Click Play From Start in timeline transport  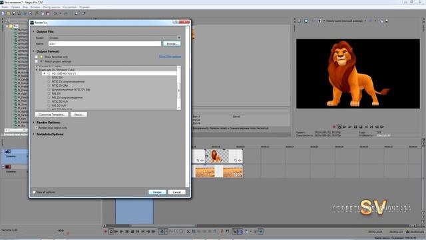(x=116, y=231)
